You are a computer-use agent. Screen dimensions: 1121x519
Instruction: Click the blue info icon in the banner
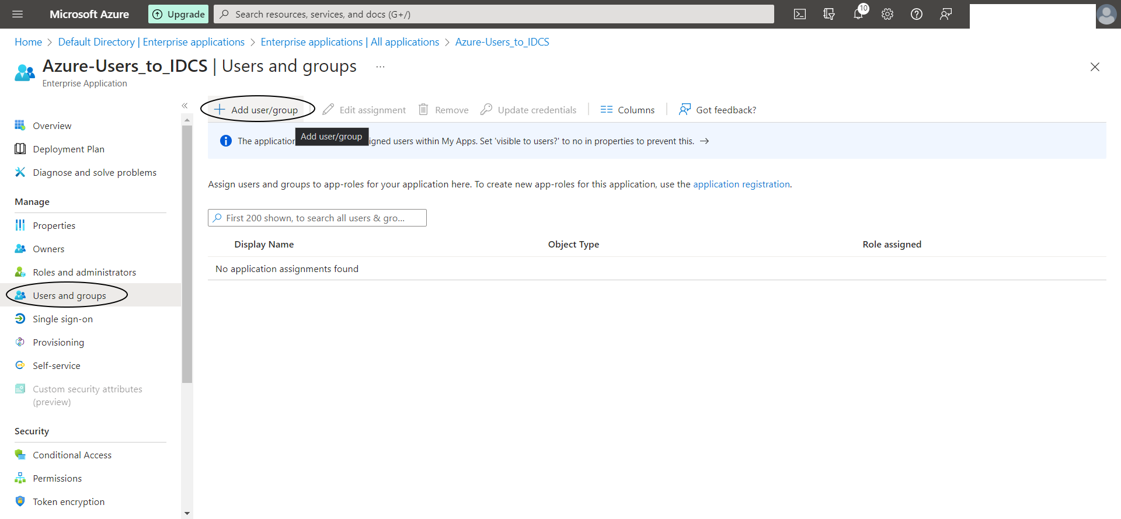[226, 141]
